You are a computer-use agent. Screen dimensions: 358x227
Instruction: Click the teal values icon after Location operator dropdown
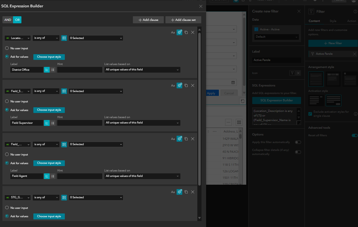point(64,38)
